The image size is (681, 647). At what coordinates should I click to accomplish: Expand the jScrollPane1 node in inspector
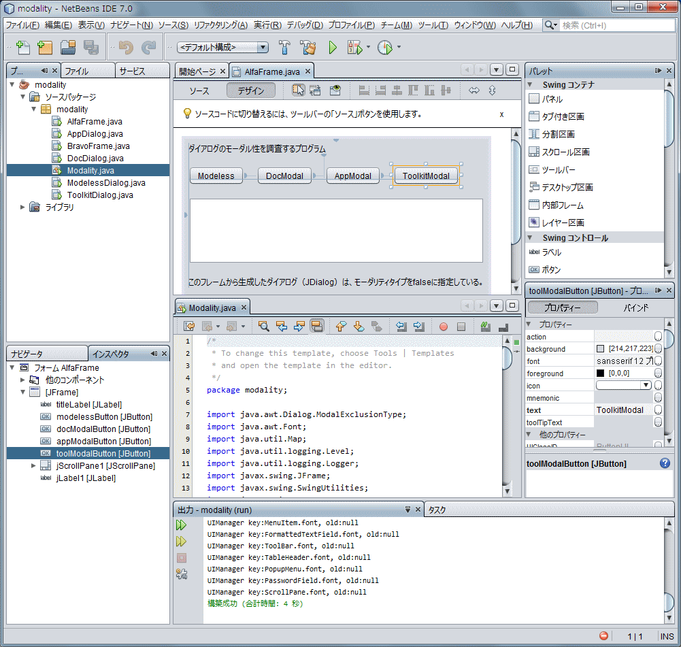(34, 465)
